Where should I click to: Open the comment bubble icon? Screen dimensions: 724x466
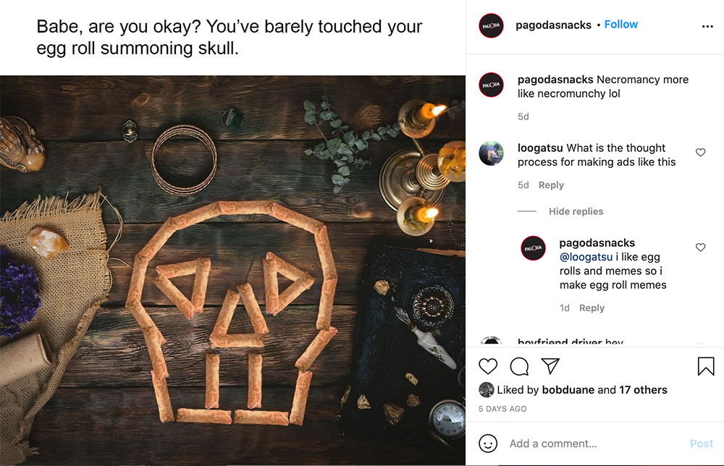[519, 366]
